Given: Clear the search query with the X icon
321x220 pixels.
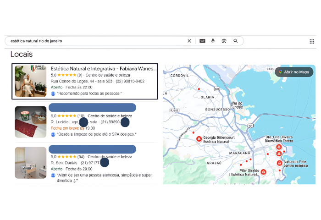Looking at the screenshot, I should 189,41.
